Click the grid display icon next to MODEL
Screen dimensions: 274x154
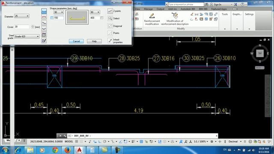[x=77, y=142]
